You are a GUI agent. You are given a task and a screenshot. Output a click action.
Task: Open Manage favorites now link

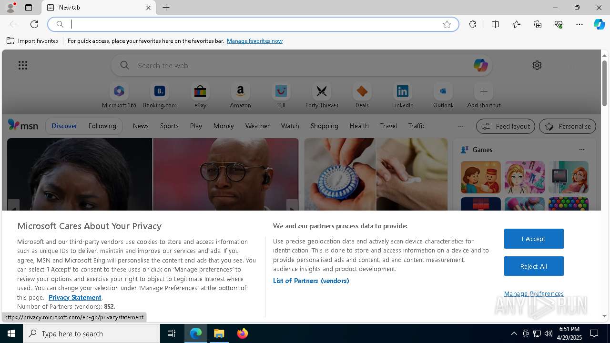[x=254, y=41]
